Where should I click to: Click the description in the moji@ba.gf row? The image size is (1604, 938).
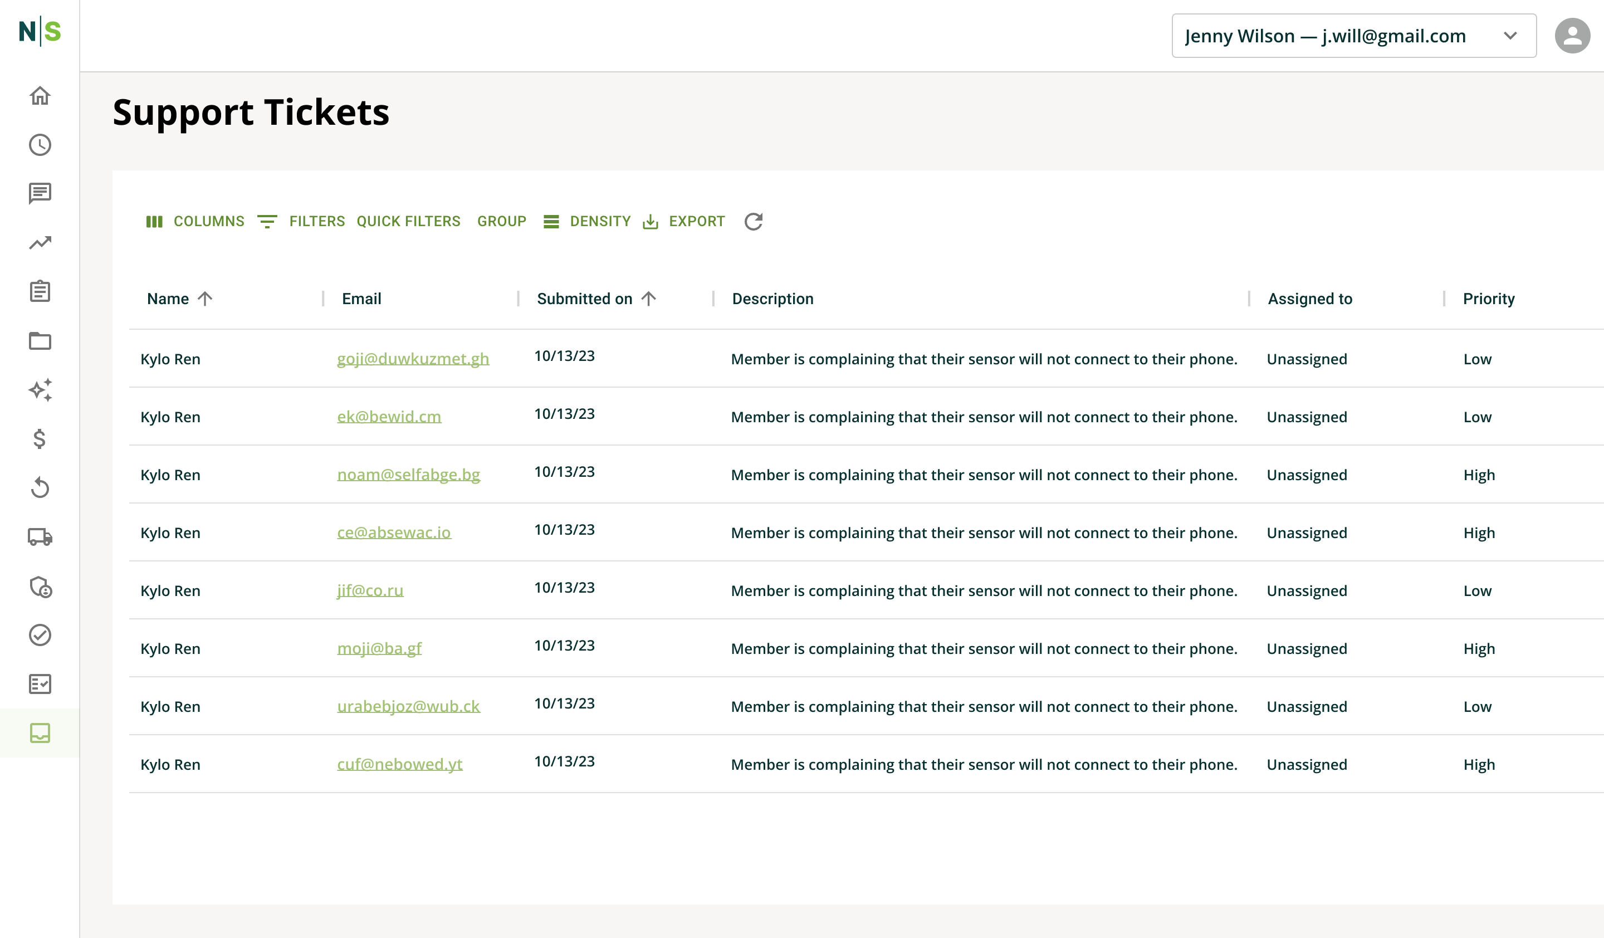984,648
